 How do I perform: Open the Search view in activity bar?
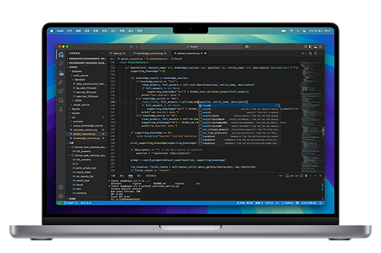pyautogui.click(x=60, y=64)
